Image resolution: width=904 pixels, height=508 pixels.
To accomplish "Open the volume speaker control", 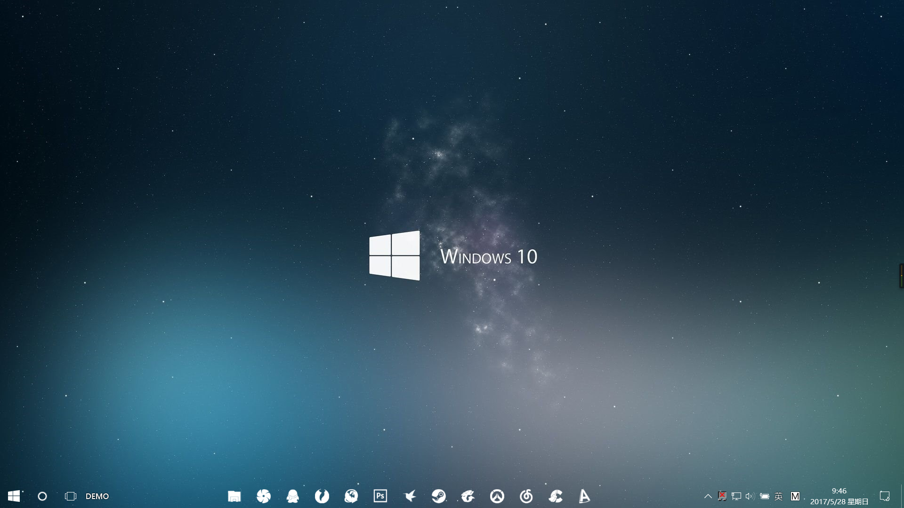I will click(750, 496).
